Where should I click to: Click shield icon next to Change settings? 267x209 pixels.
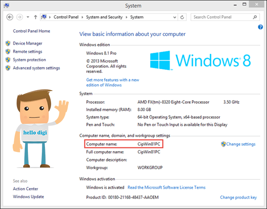(223, 144)
